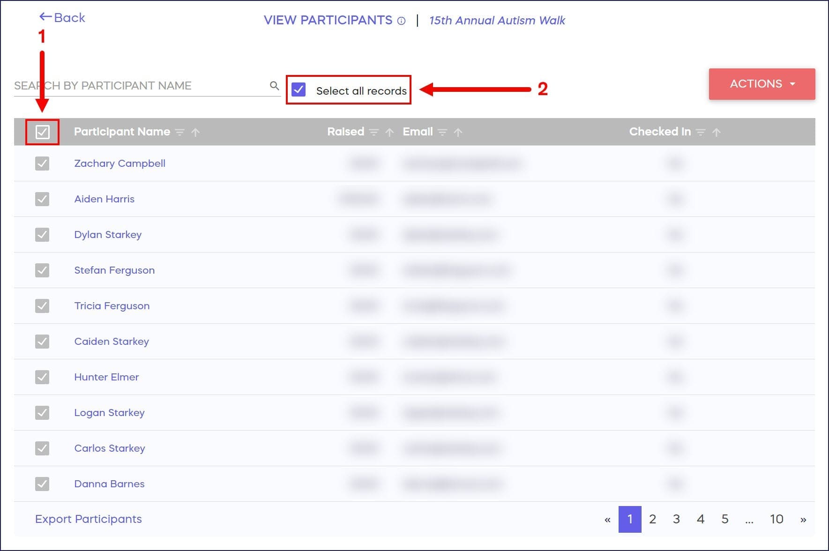Uncheck the Select all records checkbox
The height and width of the screenshot is (551, 829).
click(x=299, y=89)
